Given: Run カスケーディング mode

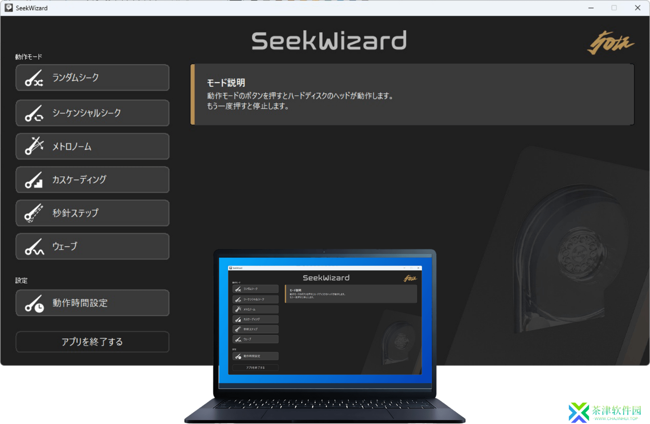Looking at the screenshot, I should point(93,180).
